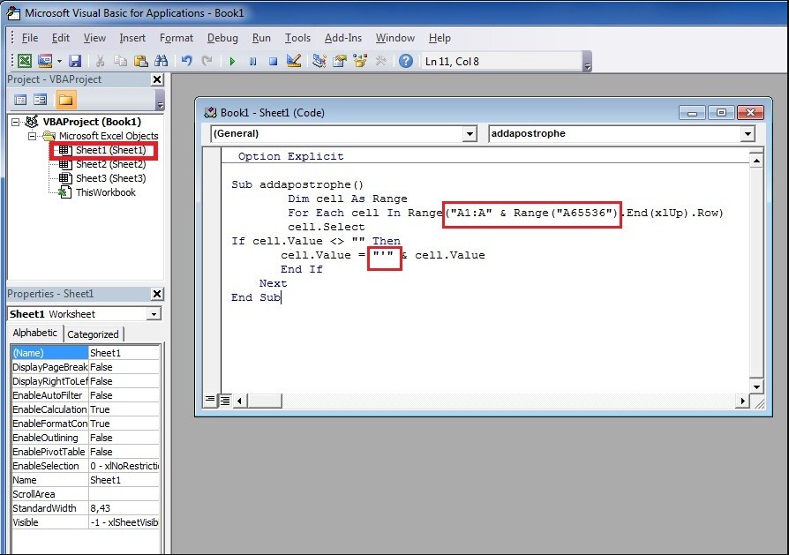Undo the last edit
Viewport: 789px width, 555px height.
[x=187, y=61]
